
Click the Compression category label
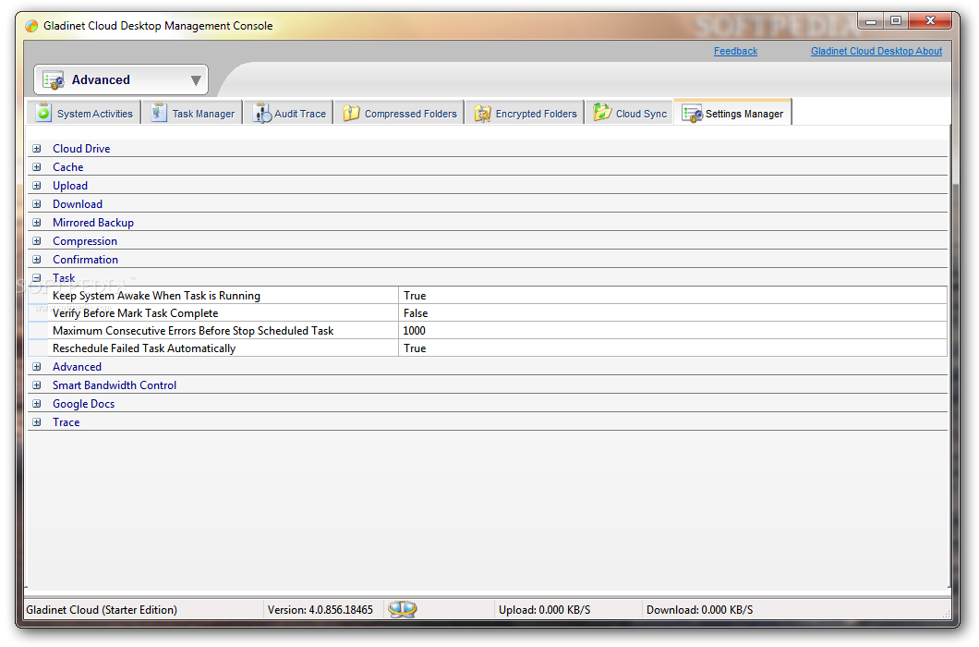85,241
